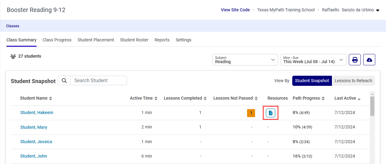The height and width of the screenshot is (164, 386).
Task: Open the Student Roster tab
Action: [x=134, y=40]
